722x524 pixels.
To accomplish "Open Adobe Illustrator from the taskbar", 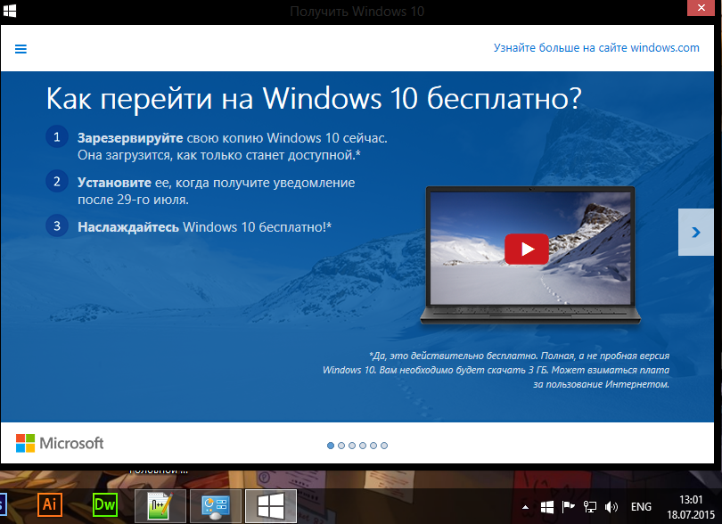I will coord(51,505).
